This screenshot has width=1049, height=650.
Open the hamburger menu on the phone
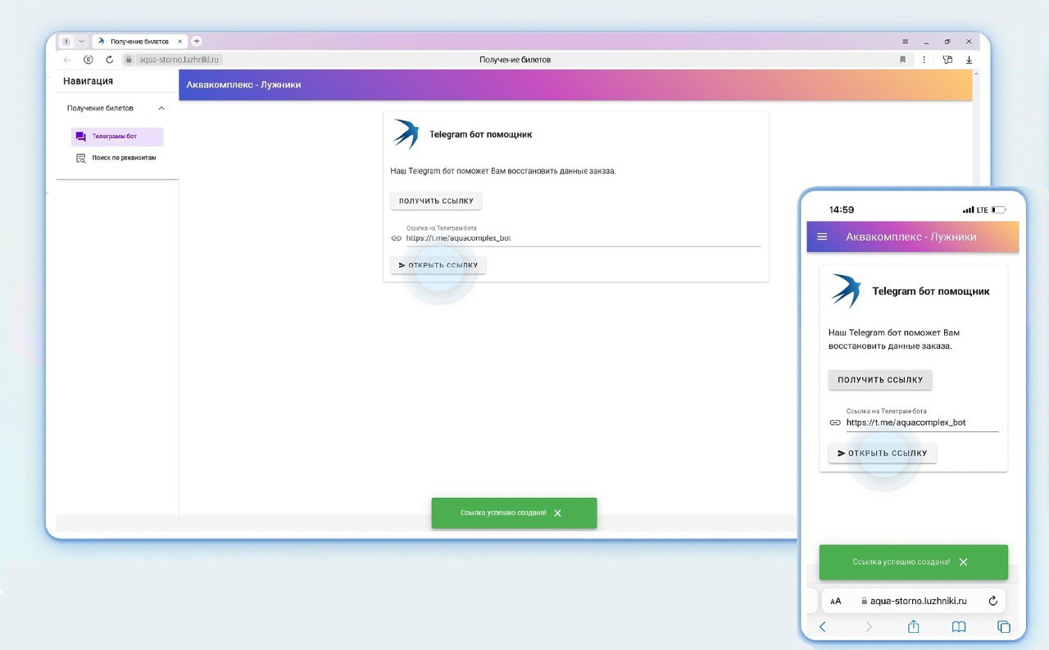(x=822, y=237)
